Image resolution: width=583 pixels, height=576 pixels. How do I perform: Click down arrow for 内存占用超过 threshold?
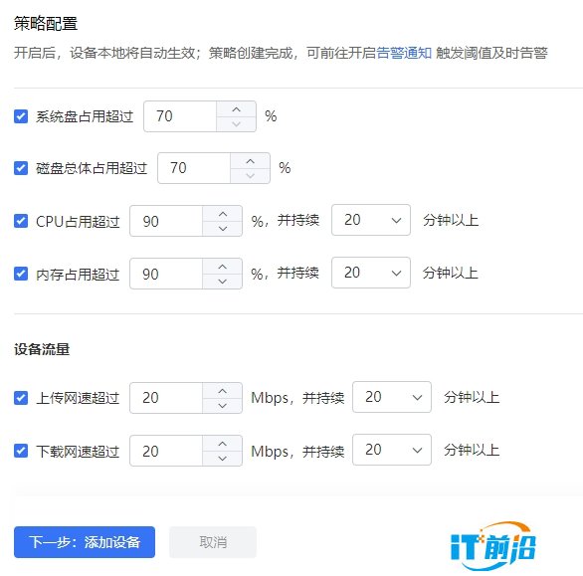click(x=222, y=282)
